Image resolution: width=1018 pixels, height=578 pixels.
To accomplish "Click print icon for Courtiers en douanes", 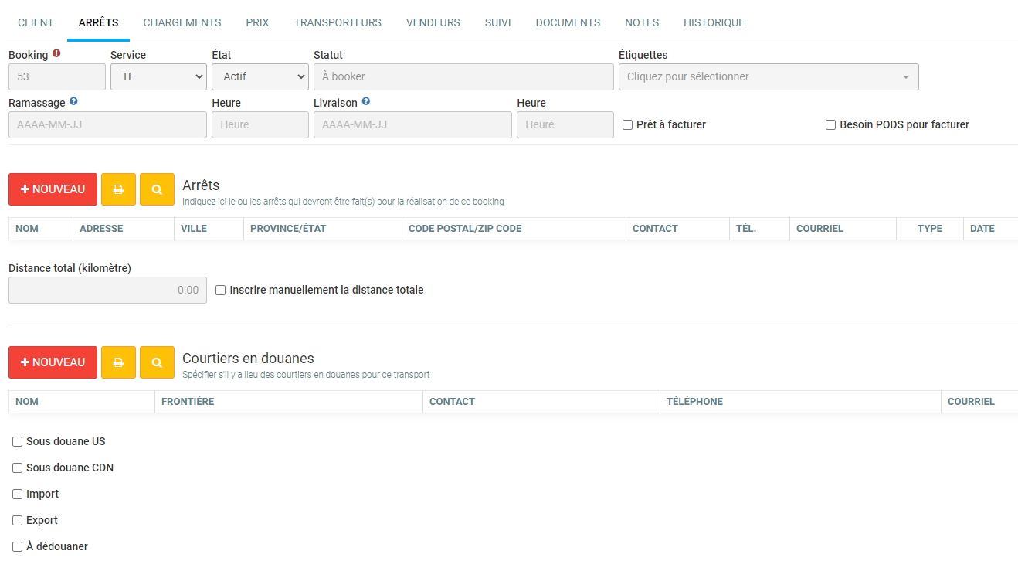I will coord(118,362).
